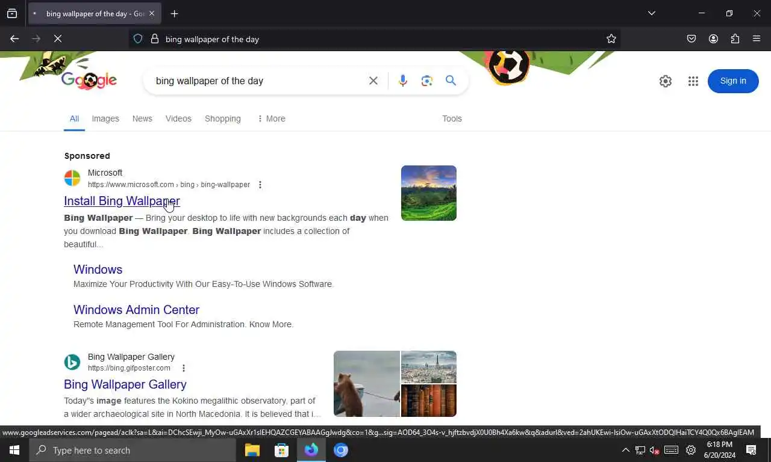Launch Chromium from taskbar

[x=341, y=450]
